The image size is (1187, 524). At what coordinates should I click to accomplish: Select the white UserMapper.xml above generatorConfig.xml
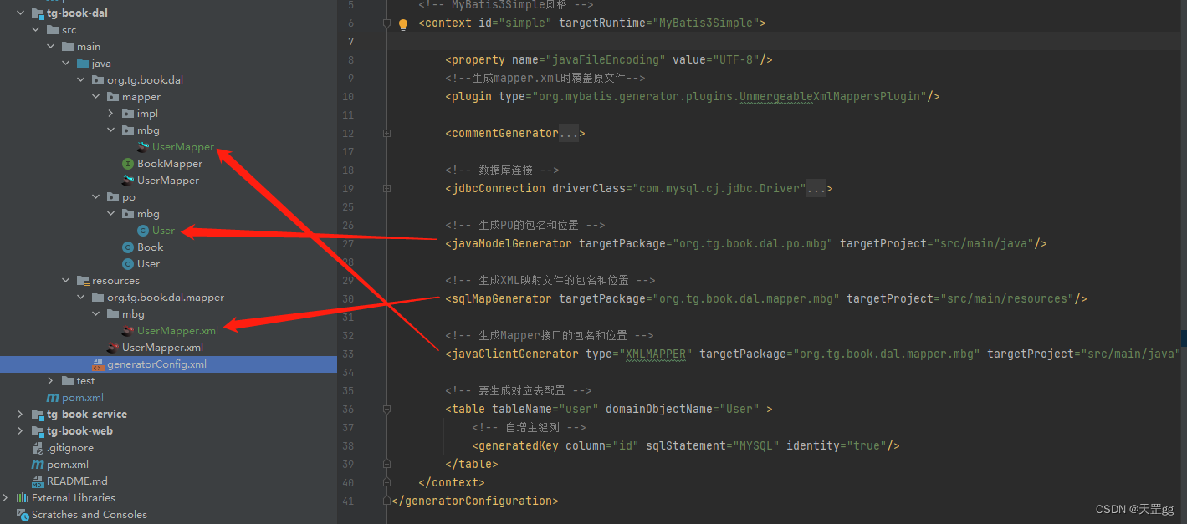[x=162, y=348]
